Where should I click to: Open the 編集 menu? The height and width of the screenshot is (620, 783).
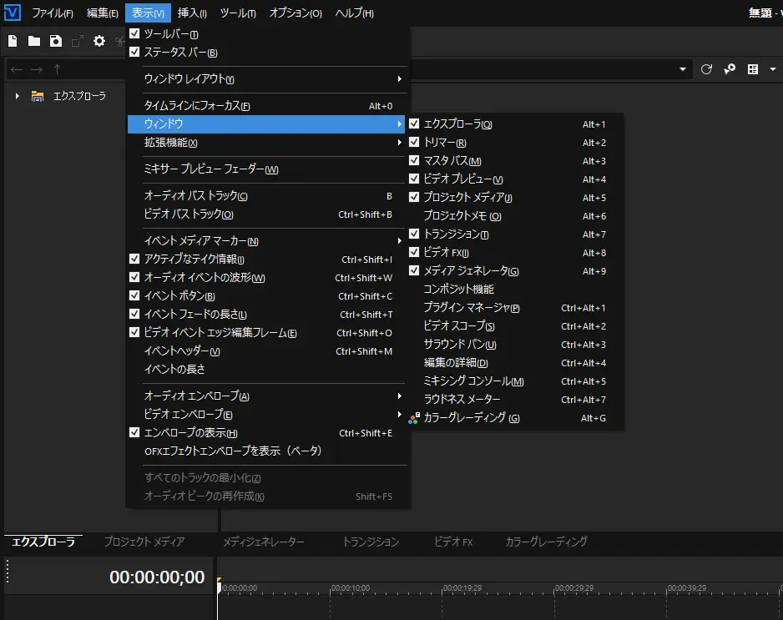click(x=103, y=13)
